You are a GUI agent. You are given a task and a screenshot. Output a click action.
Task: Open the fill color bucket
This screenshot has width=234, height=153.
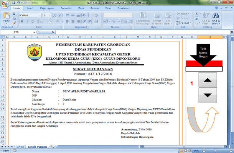coord(50,21)
